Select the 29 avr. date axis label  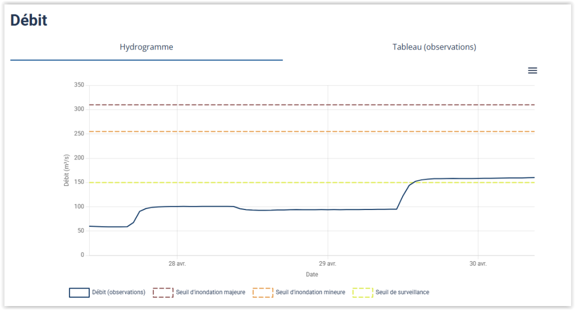327,263
